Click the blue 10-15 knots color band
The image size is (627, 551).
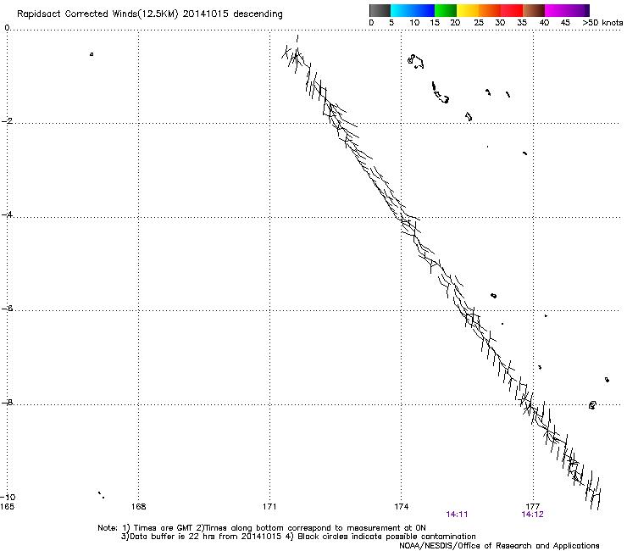(424, 10)
